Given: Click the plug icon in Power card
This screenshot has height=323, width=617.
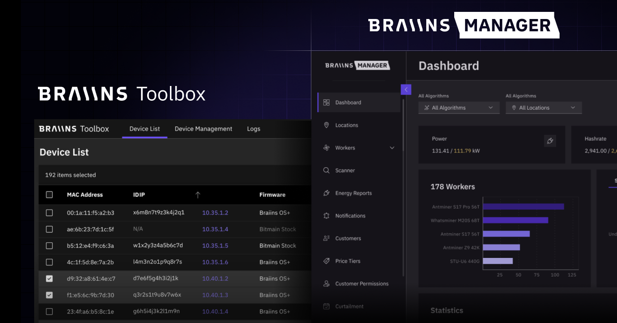Looking at the screenshot, I should click(550, 141).
